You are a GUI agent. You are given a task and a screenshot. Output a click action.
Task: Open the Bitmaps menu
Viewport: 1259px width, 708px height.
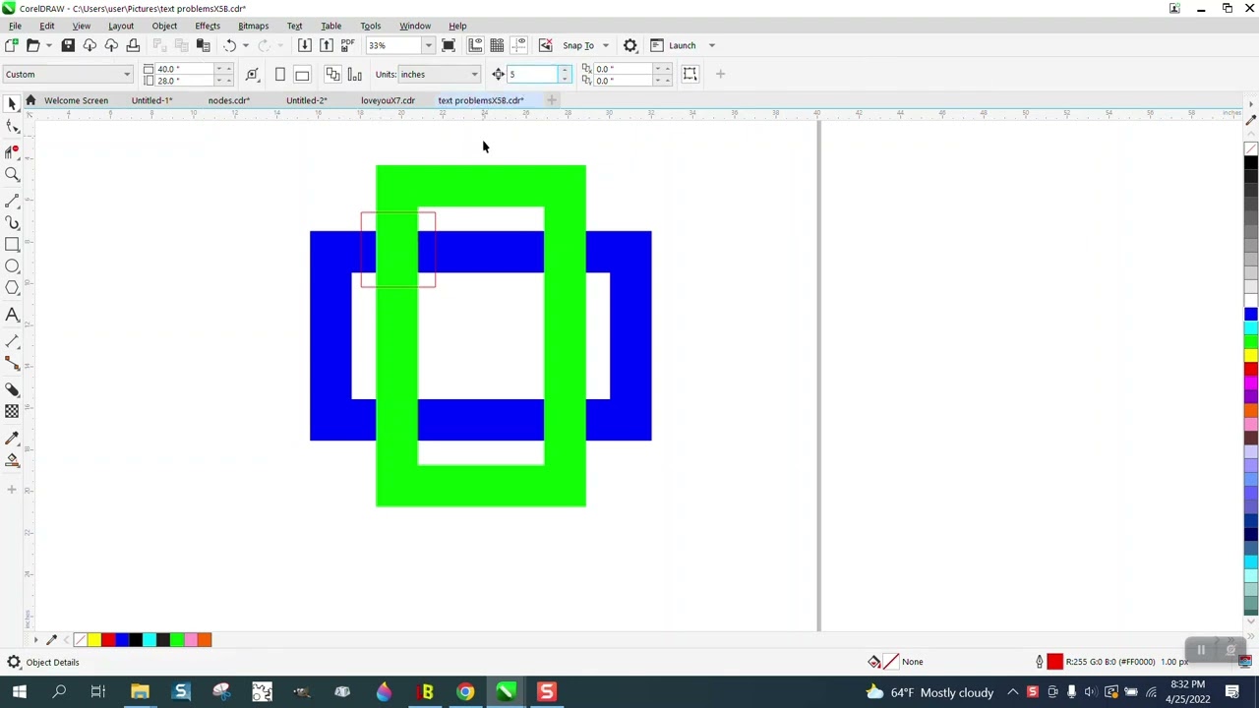click(253, 26)
